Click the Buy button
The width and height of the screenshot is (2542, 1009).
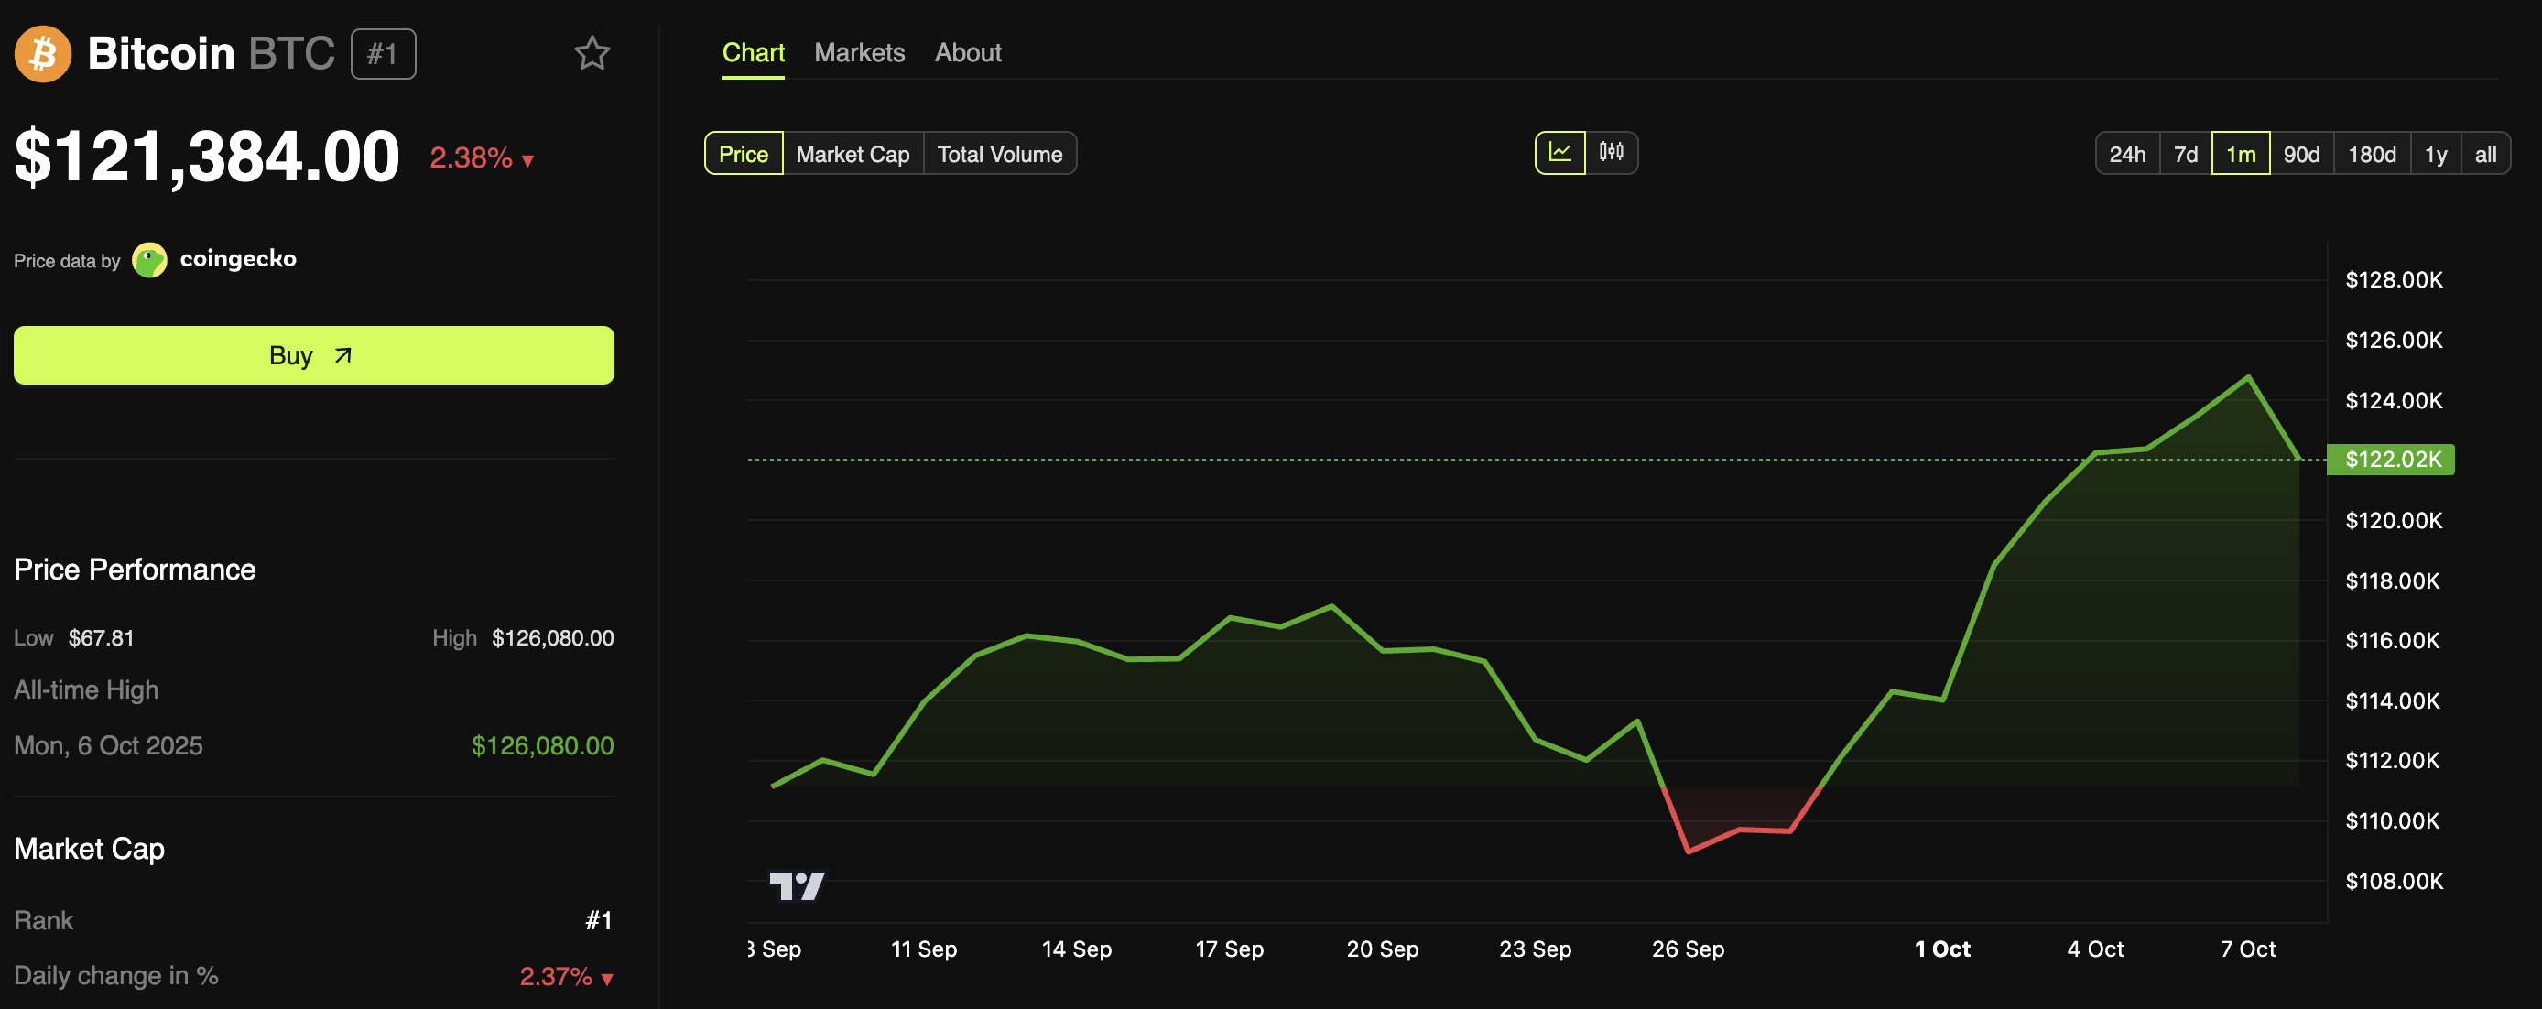(x=313, y=355)
